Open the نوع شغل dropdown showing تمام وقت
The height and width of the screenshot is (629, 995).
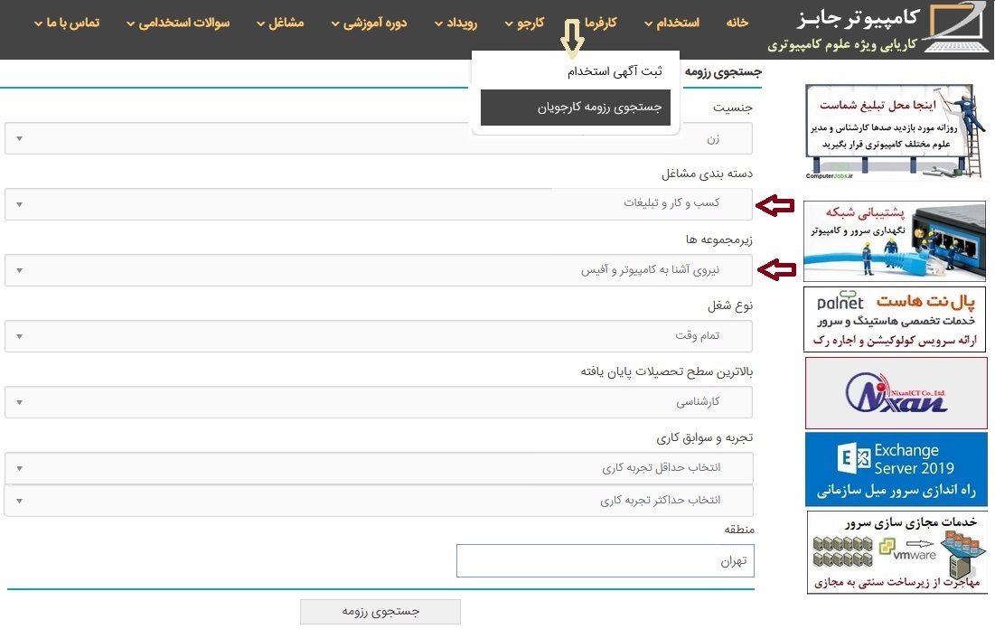click(379, 336)
